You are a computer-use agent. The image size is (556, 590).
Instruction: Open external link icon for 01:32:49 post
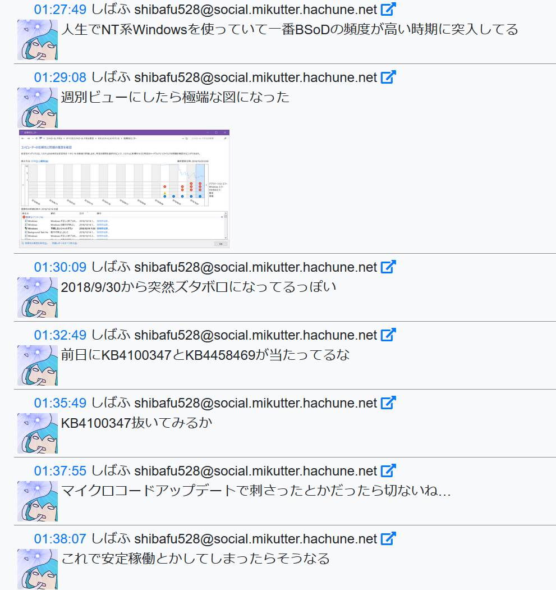388,335
